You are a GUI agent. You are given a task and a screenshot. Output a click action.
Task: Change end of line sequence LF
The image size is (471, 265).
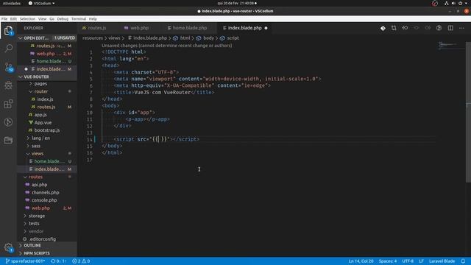[421, 261]
